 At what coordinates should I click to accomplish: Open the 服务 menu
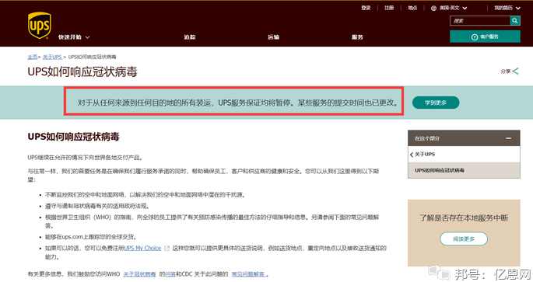coord(357,37)
